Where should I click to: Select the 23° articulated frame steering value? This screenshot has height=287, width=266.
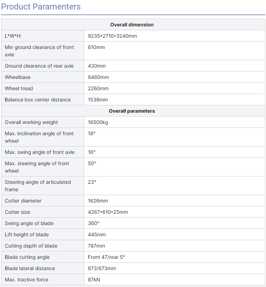[92, 182]
